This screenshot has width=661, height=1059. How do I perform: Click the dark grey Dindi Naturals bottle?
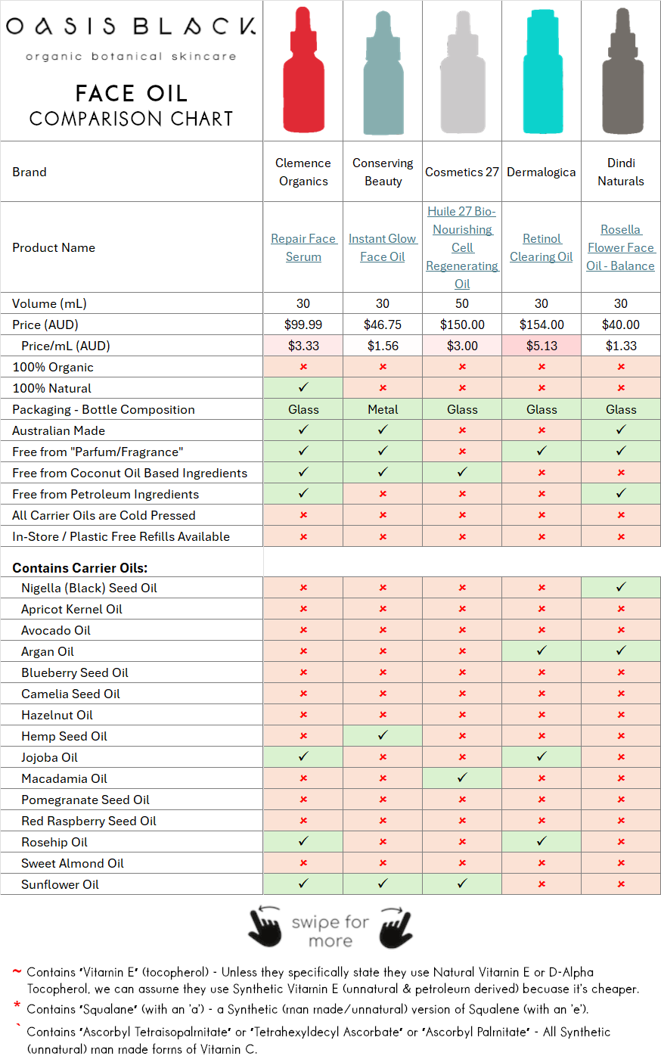click(x=622, y=71)
